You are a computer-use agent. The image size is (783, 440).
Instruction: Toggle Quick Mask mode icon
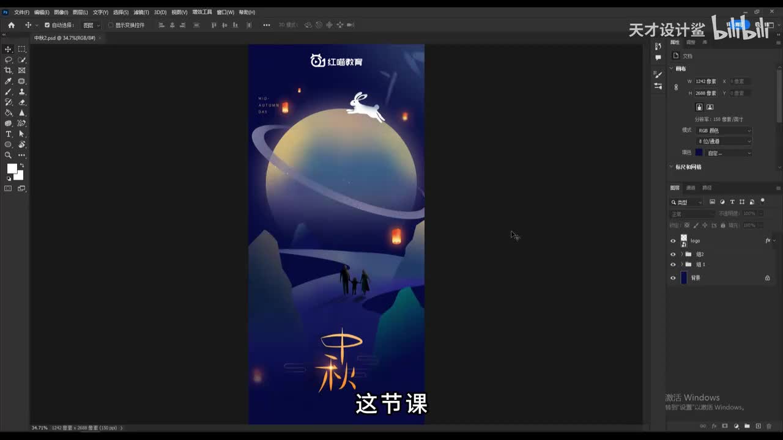point(8,189)
